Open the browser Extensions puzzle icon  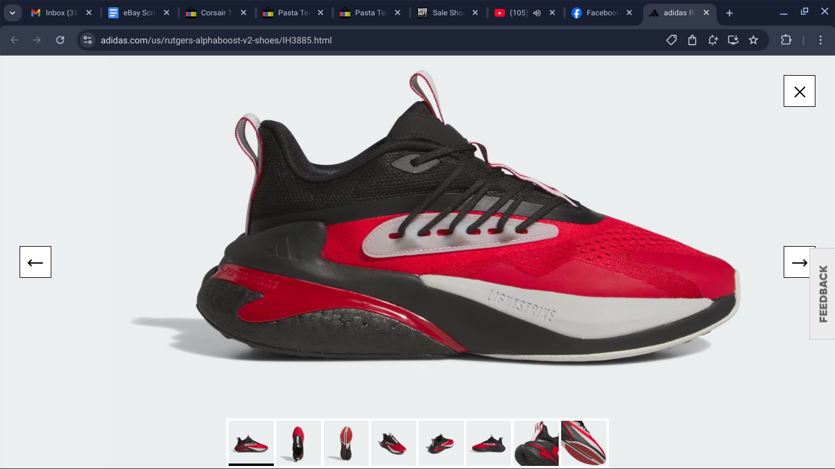786,40
